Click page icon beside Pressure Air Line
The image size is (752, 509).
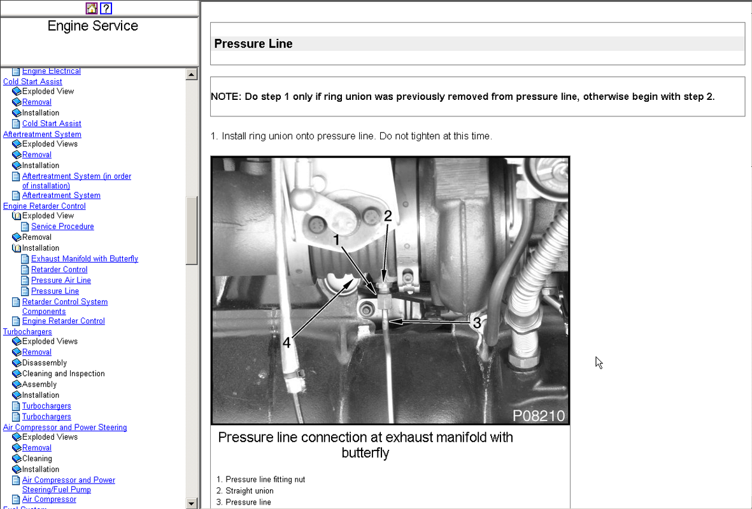[x=25, y=281]
